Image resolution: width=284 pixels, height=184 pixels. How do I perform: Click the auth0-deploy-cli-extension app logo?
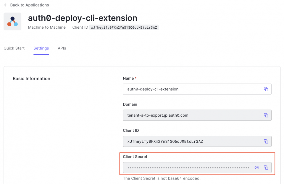tap(12, 21)
